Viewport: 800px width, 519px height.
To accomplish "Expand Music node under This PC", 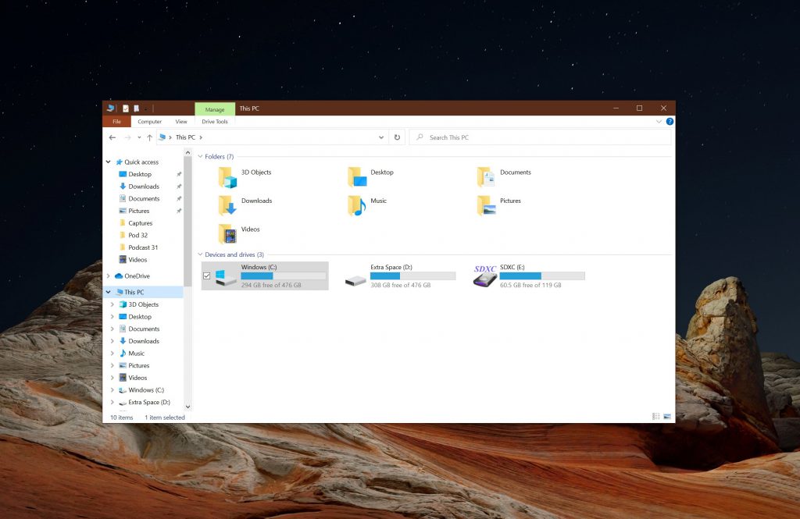I will click(x=112, y=354).
